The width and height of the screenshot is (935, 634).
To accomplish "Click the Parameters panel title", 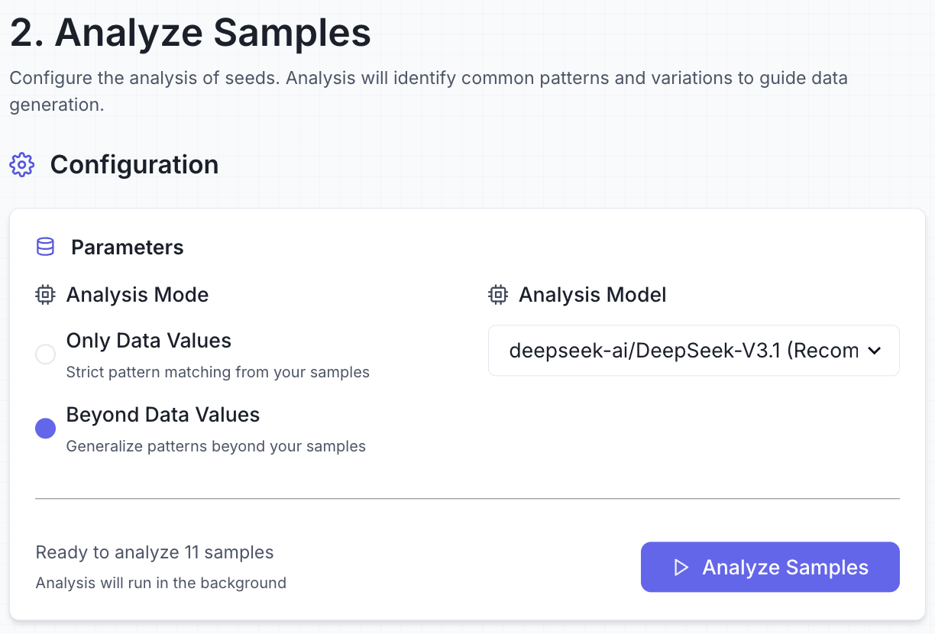I will 128,247.
